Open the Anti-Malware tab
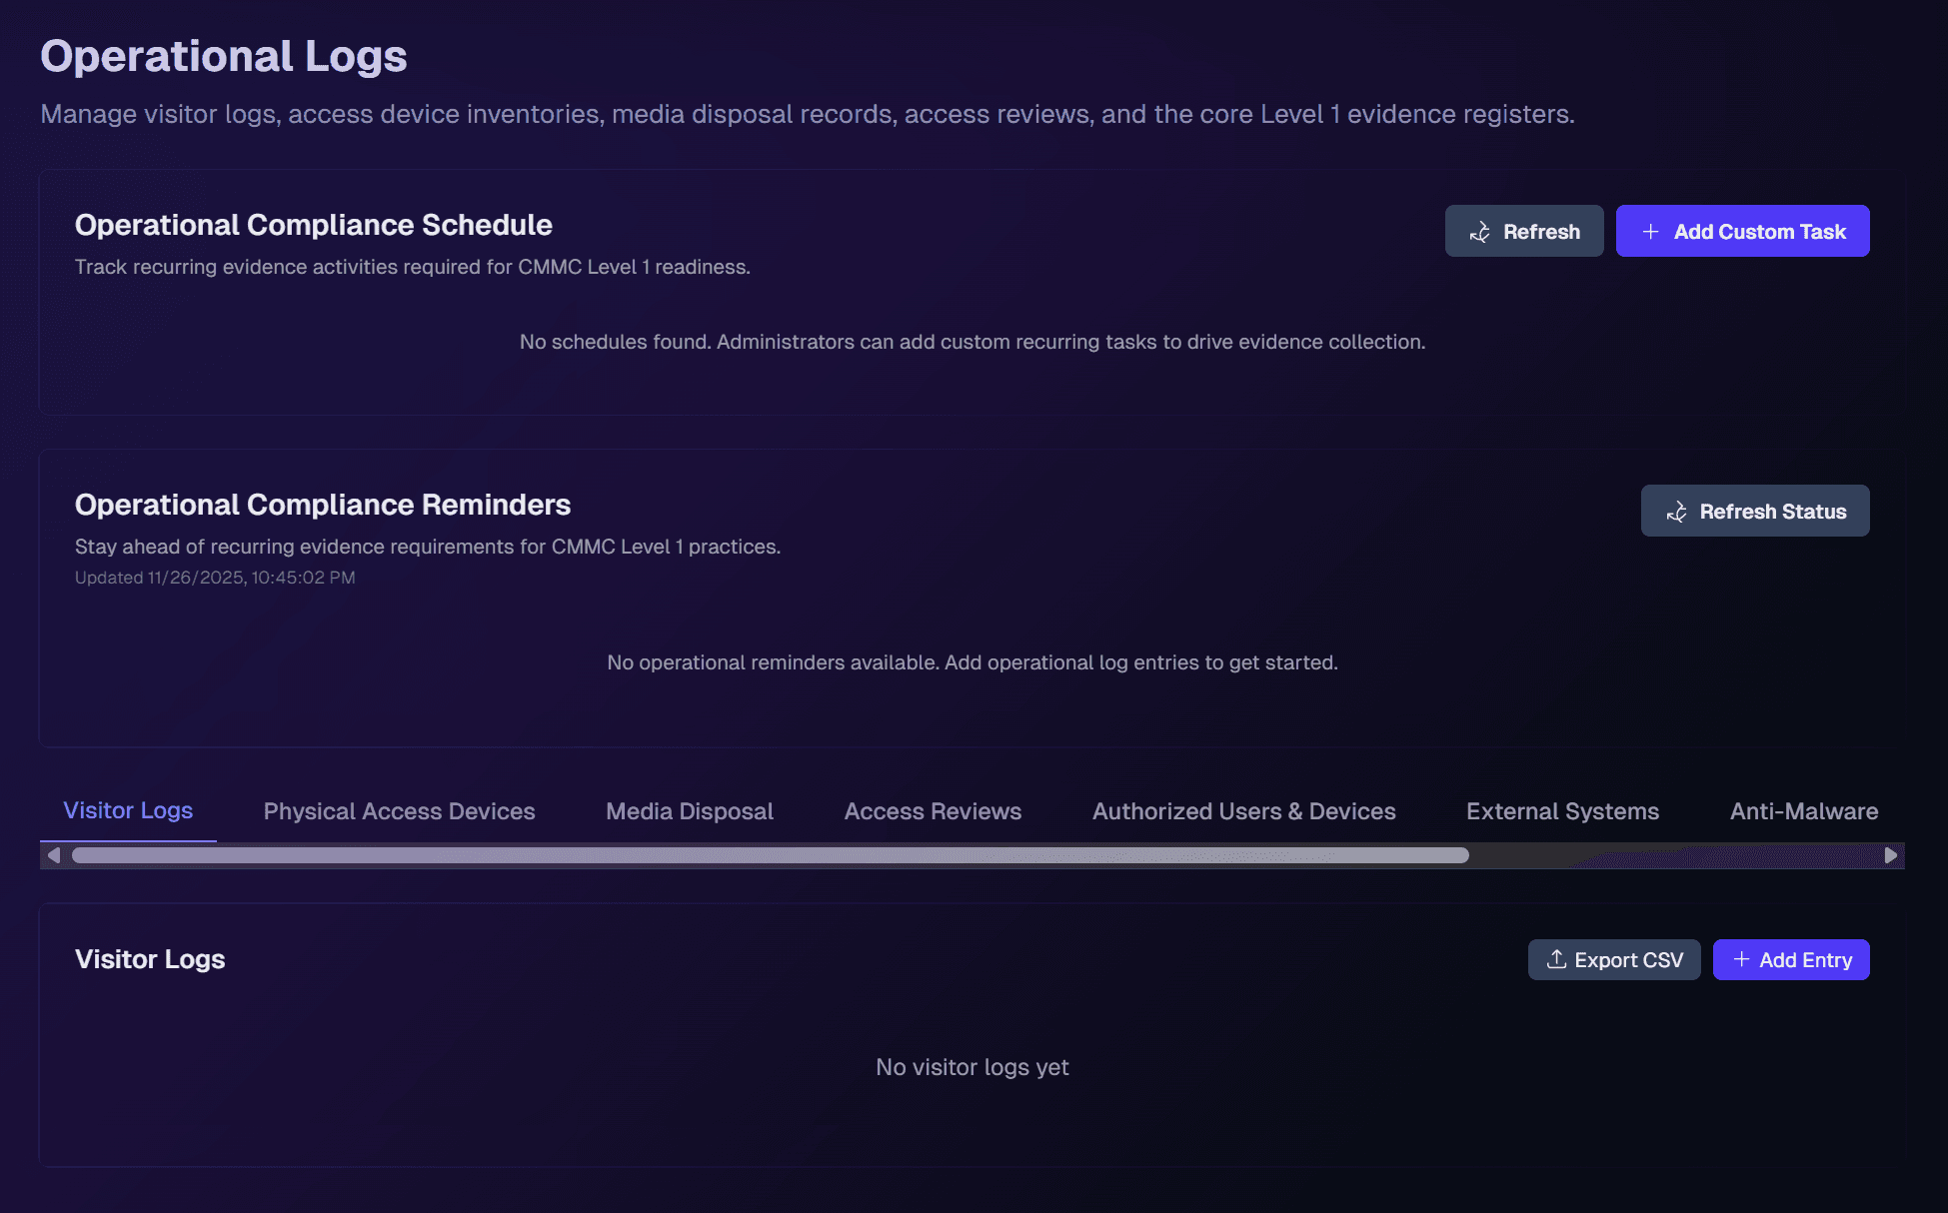1948x1213 pixels. point(1803,811)
